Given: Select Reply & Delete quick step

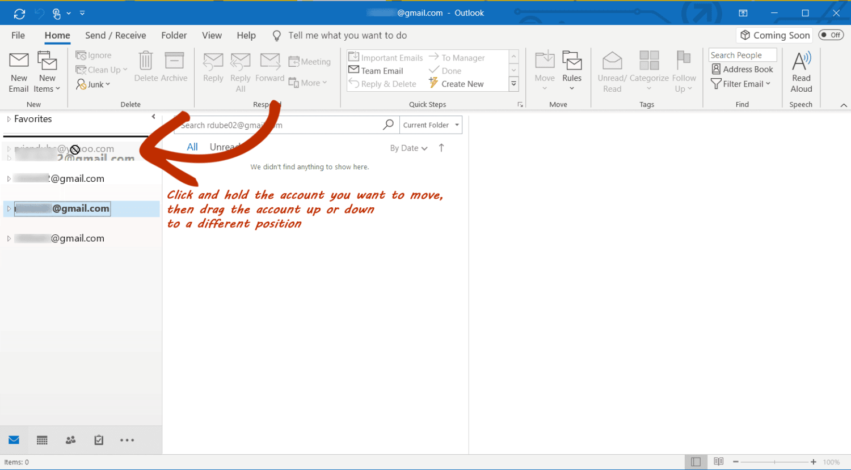Looking at the screenshot, I should (x=382, y=84).
